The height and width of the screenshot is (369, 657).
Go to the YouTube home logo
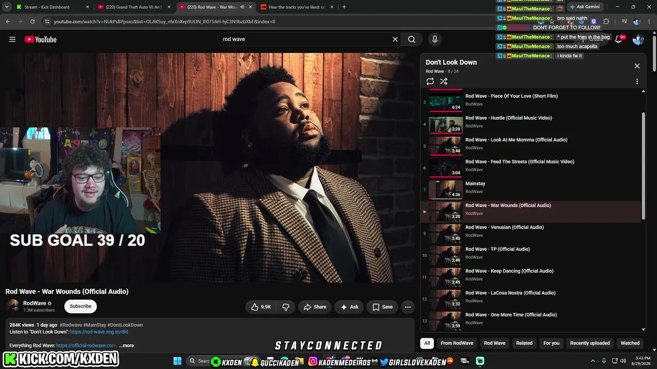(41, 39)
